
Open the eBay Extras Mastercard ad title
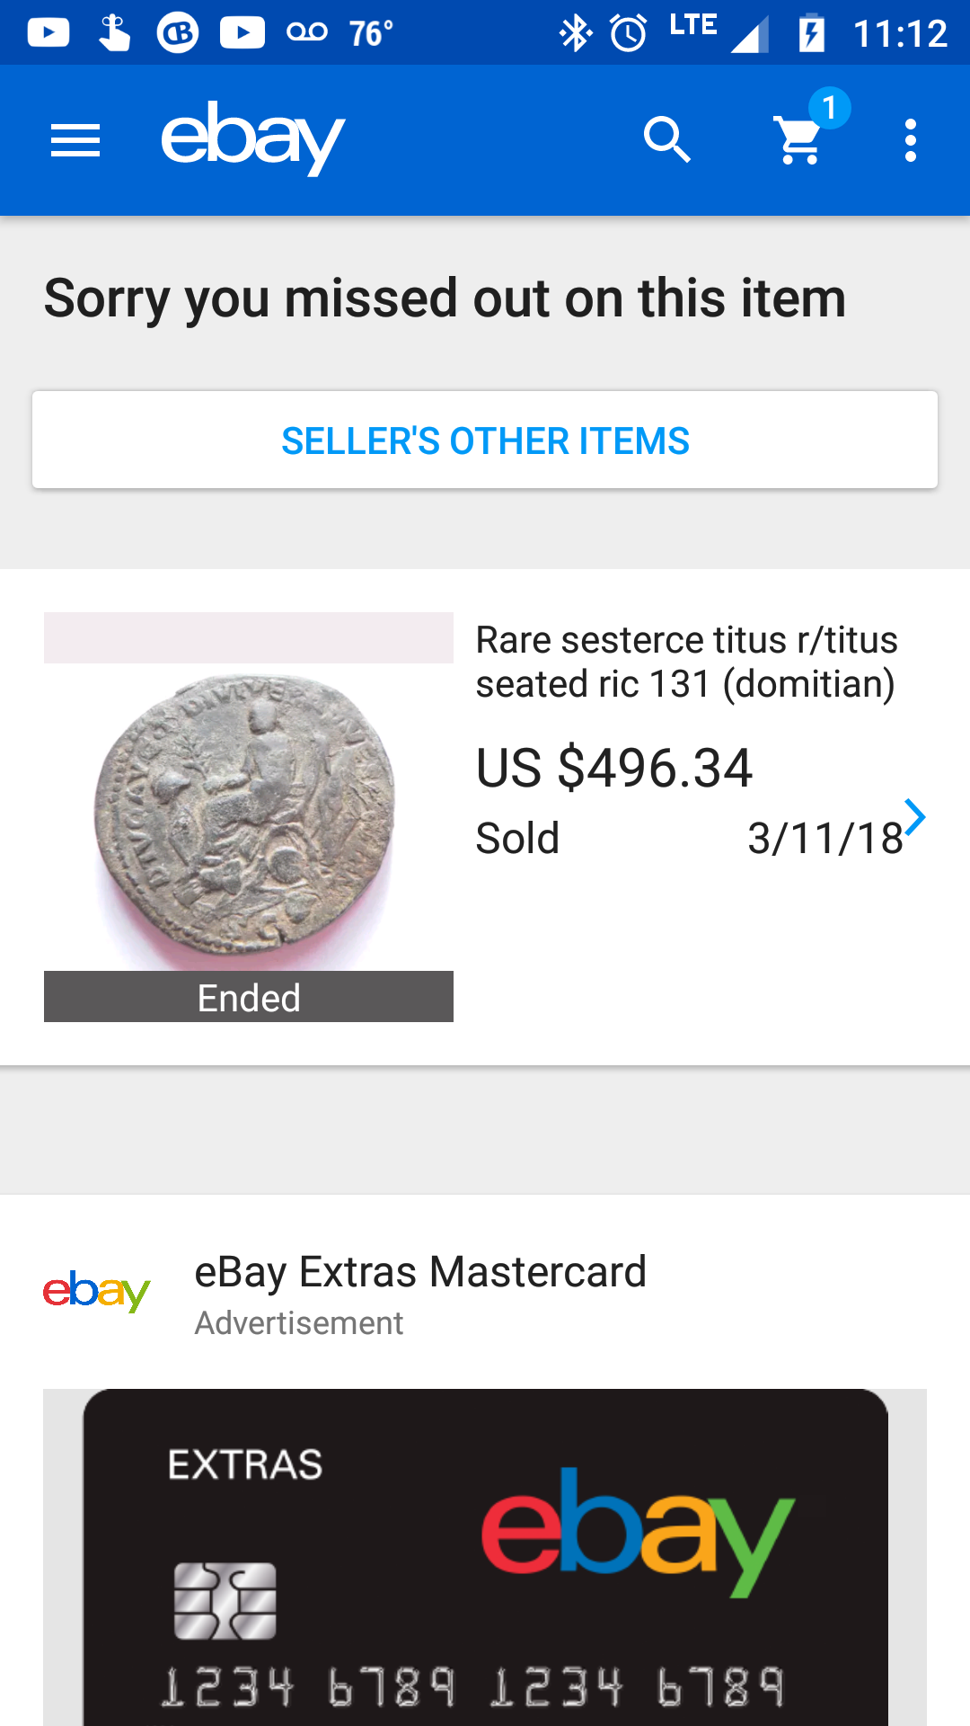click(x=420, y=1272)
